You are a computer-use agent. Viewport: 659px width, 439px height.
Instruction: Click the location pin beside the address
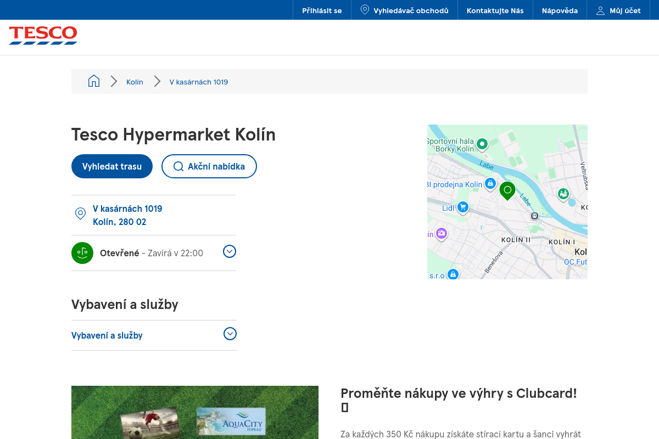point(80,213)
